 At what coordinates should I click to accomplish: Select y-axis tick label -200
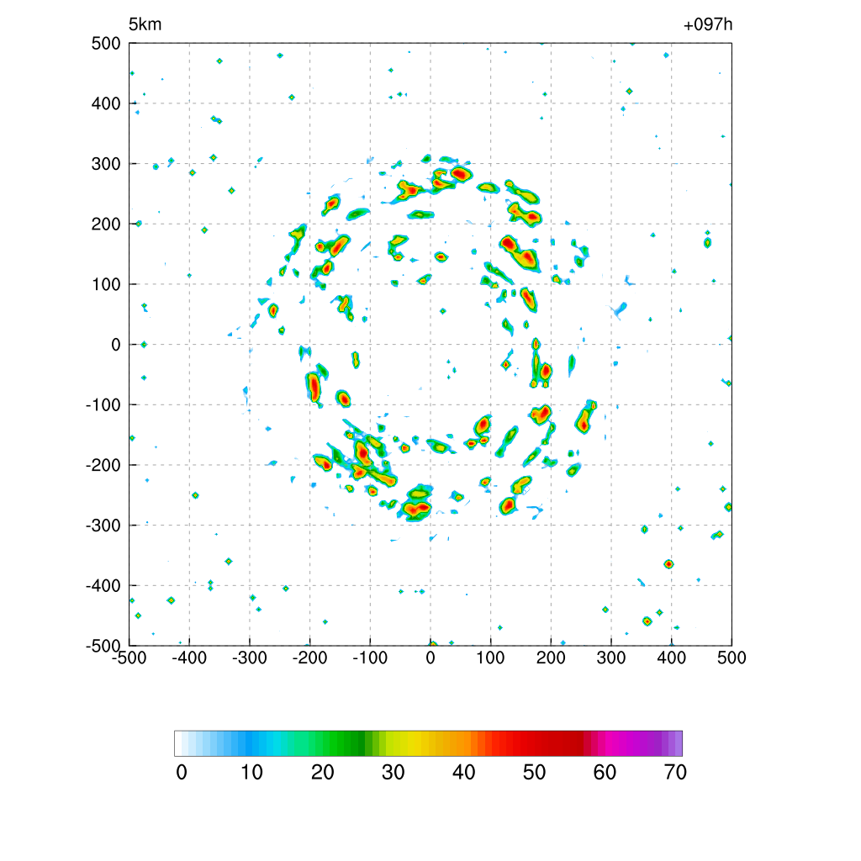click(x=103, y=465)
